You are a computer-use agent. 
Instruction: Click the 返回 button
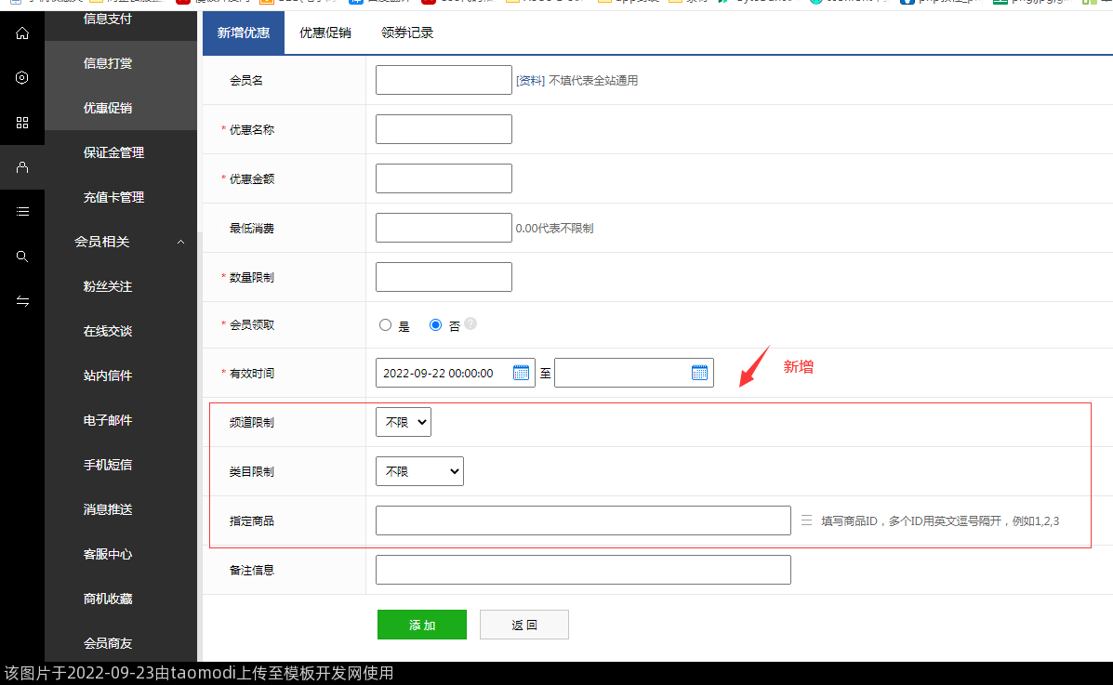(523, 625)
